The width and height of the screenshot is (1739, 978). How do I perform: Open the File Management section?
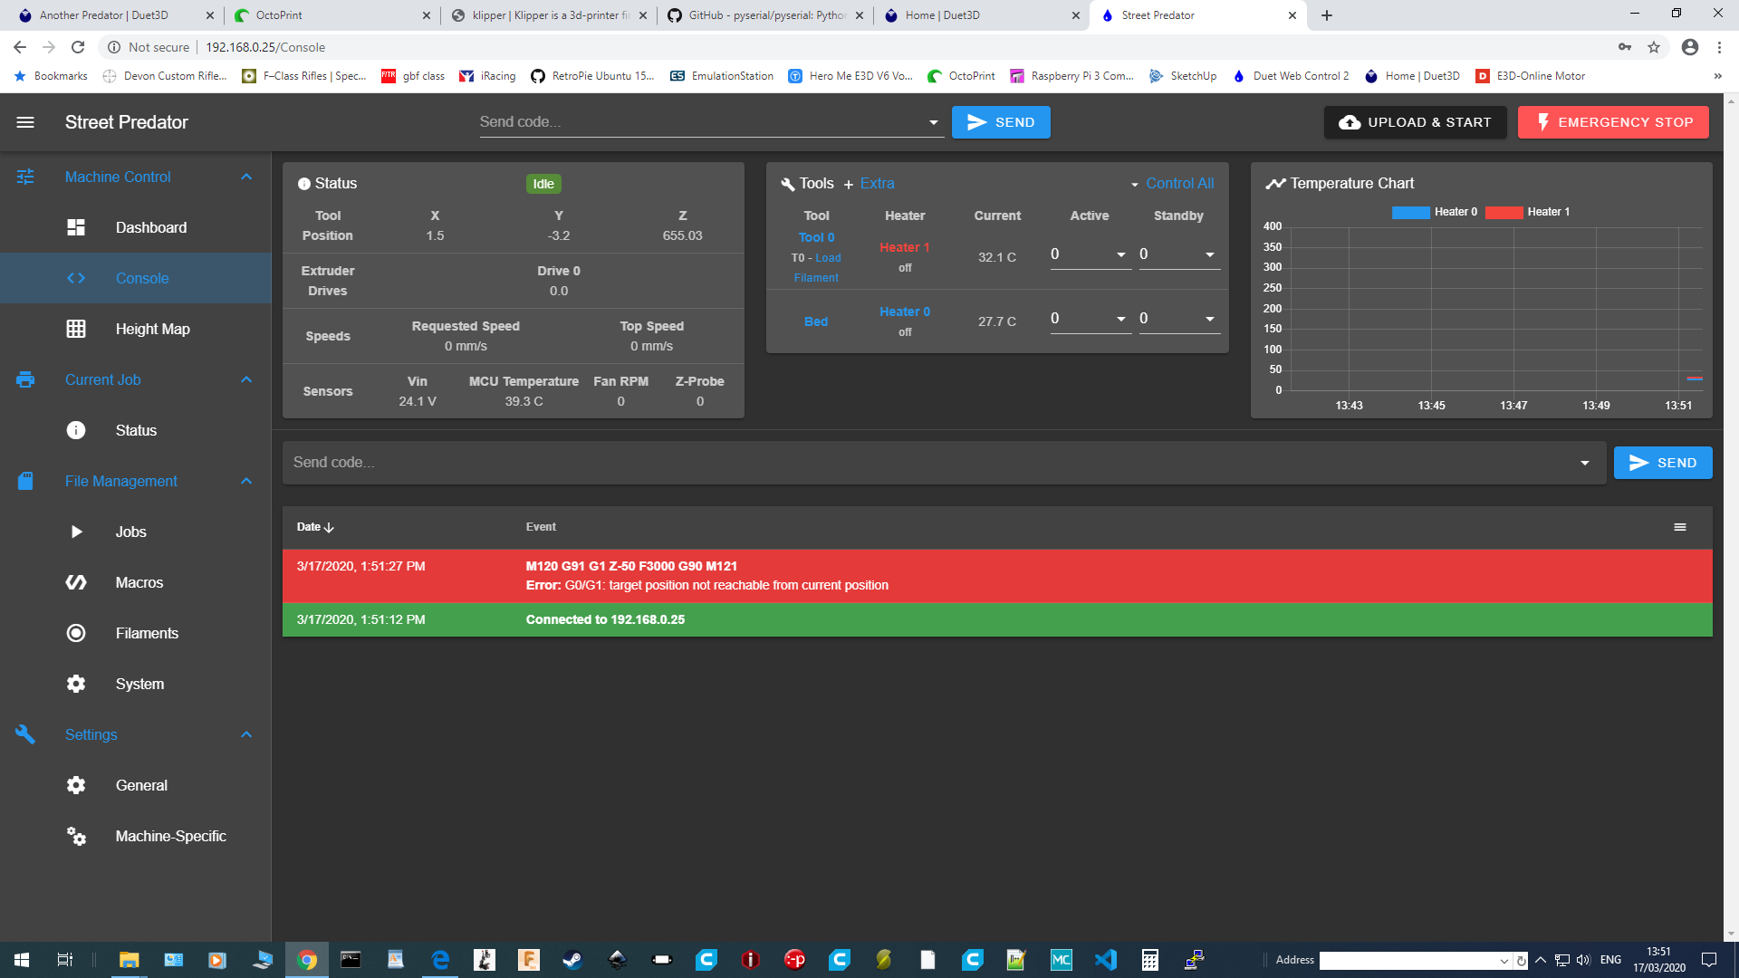[x=120, y=481]
